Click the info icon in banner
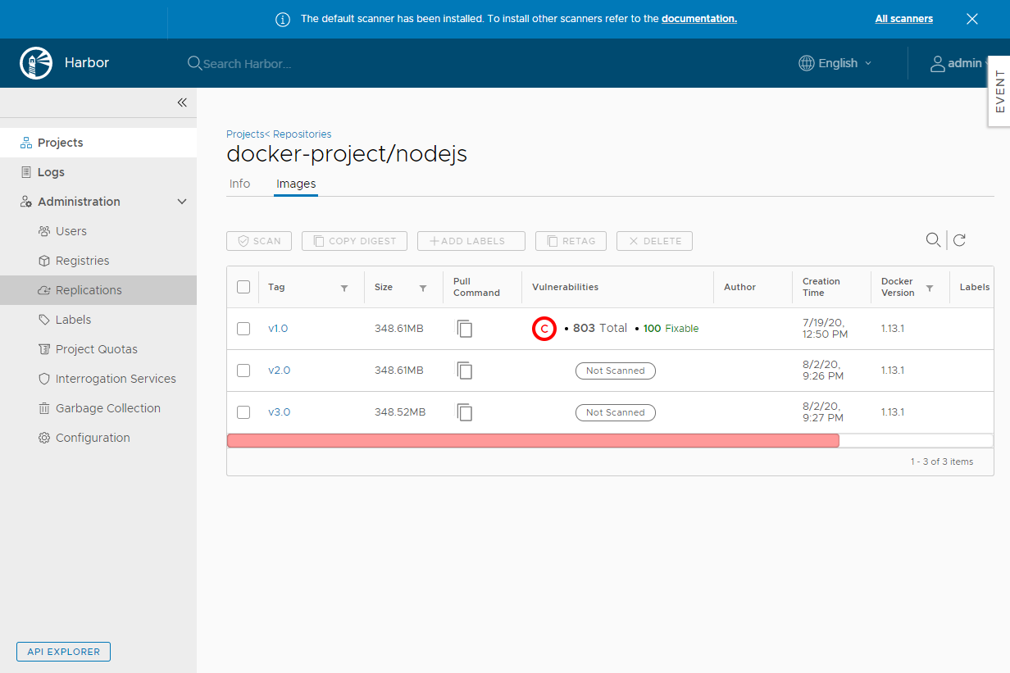The width and height of the screenshot is (1010, 673). point(283,19)
